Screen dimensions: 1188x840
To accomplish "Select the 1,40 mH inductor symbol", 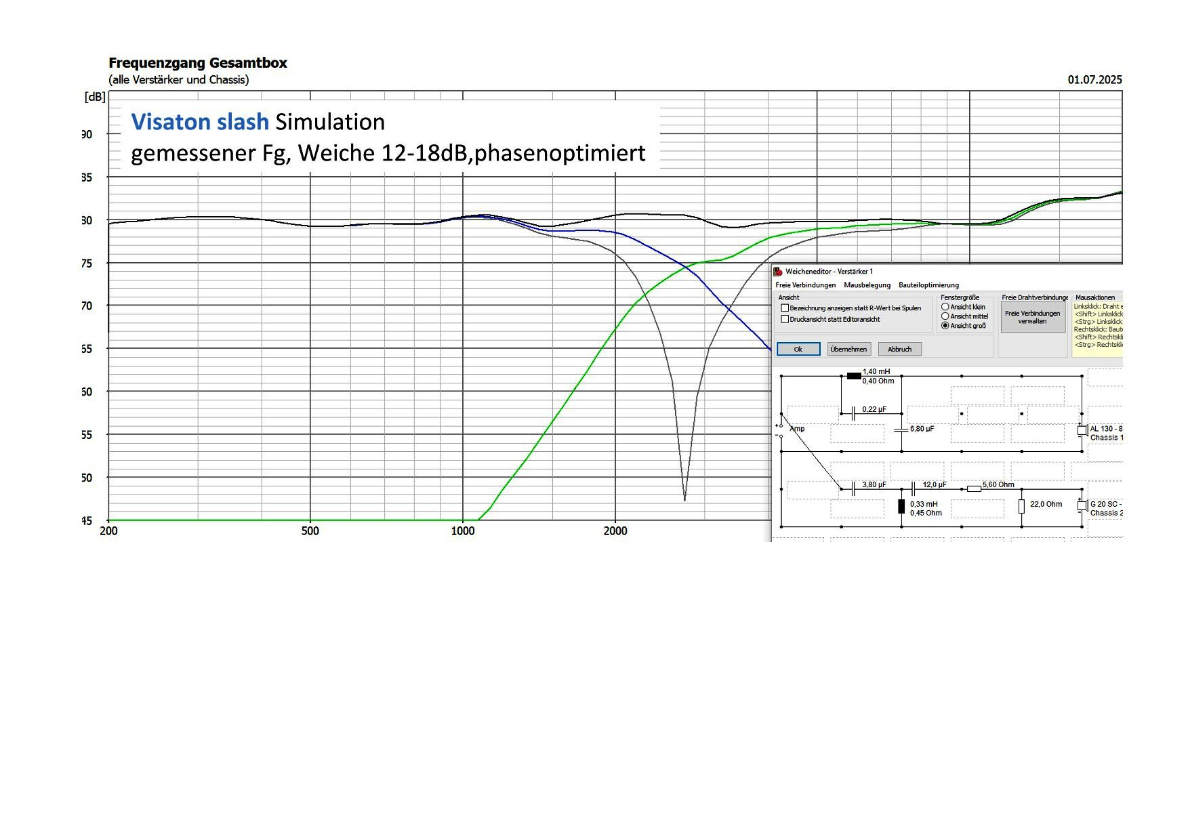I will [x=854, y=376].
